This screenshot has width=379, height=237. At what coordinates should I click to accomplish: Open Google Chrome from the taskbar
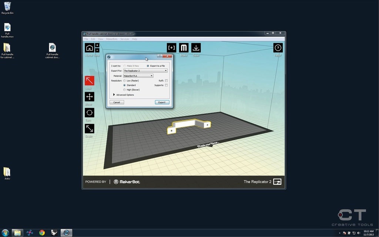tap(42, 233)
